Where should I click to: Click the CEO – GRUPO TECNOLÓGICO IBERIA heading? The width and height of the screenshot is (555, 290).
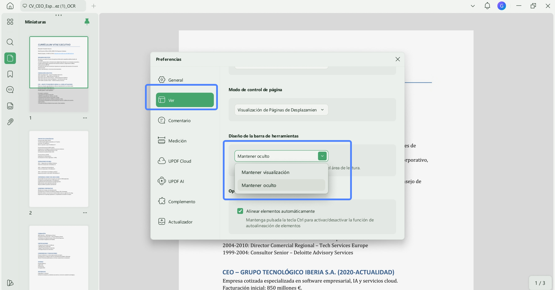tap(308, 272)
